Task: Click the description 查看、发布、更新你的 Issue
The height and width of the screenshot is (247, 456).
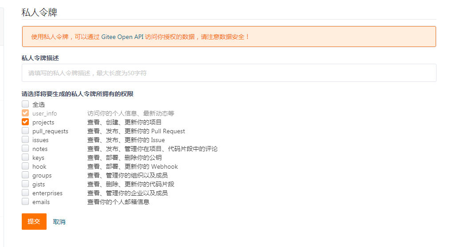Action: click(x=126, y=140)
